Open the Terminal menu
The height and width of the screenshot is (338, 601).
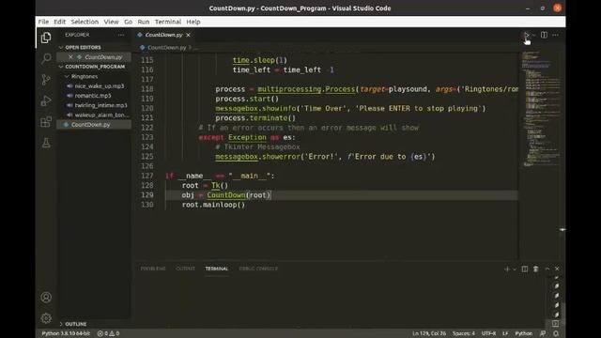168,22
